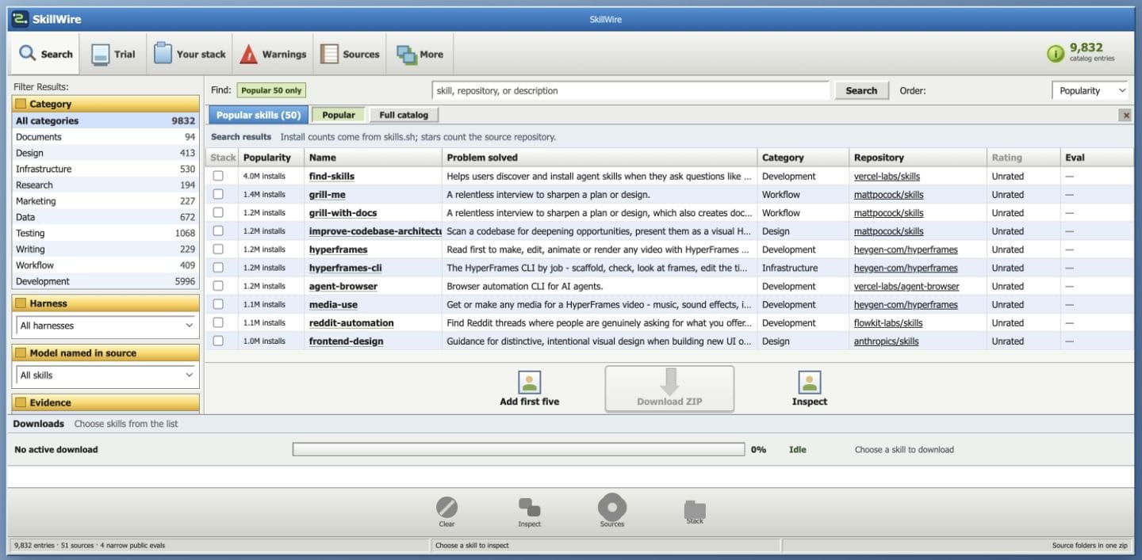Collapse the Harness filter section
The image size is (1142, 560).
pos(105,303)
